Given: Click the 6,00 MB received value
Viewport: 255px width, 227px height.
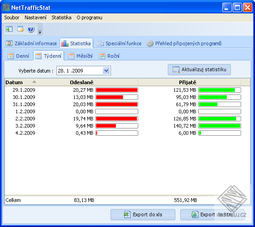Looking at the screenshot, I should coord(187,133).
